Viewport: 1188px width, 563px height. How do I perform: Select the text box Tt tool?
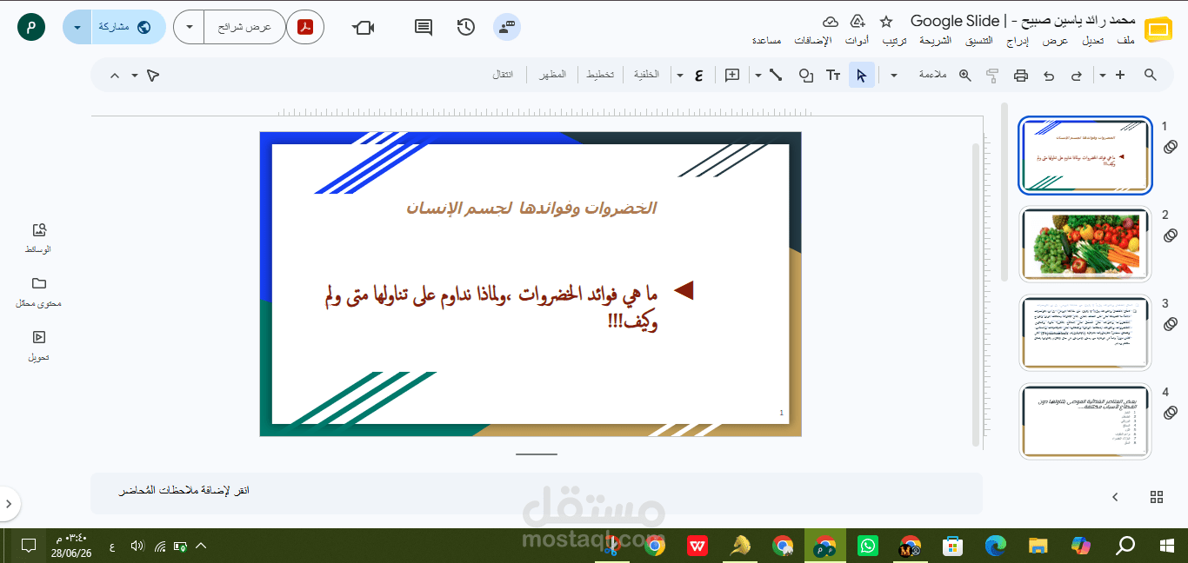[833, 75]
